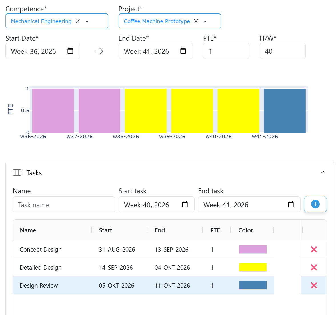The image size is (336, 315).
Task: Click the FTE value of Detailed Design
Action: [x=212, y=268]
